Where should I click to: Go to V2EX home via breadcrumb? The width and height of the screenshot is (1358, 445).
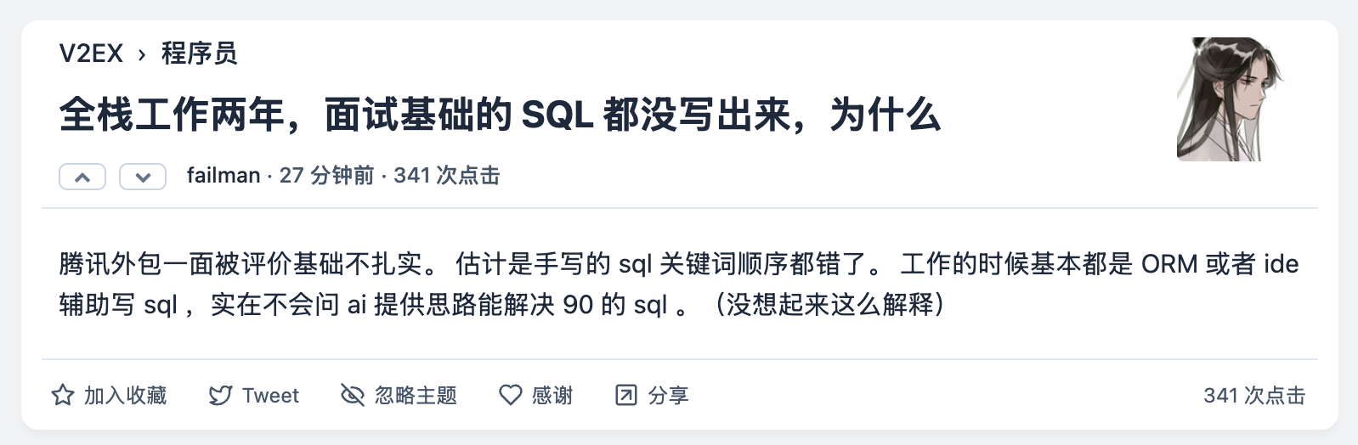(91, 54)
